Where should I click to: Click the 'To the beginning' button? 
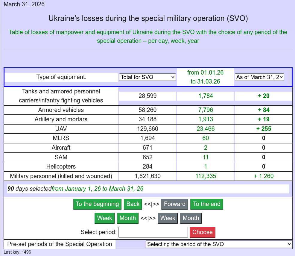click(97, 204)
